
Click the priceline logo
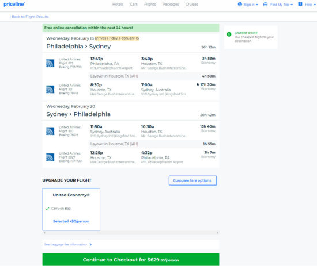click(x=14, y=4)
